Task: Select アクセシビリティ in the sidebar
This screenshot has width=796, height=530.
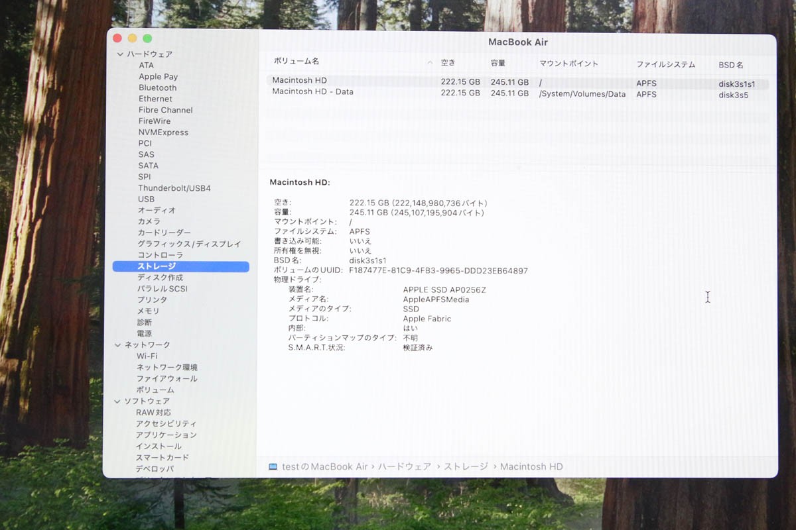Action: pyautogui.click(x=166, y=423)
